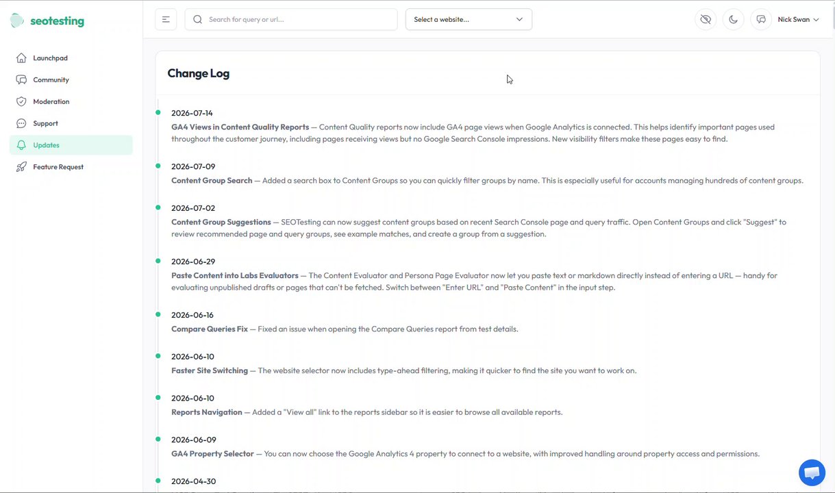Open the feedback chat icon in header
The width and height of the screenshot is (835, 493).
point(761,19)
